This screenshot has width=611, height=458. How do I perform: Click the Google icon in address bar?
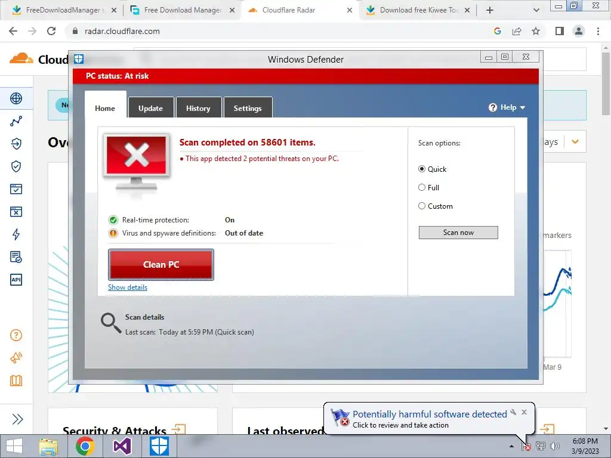(x=497, y=31)
